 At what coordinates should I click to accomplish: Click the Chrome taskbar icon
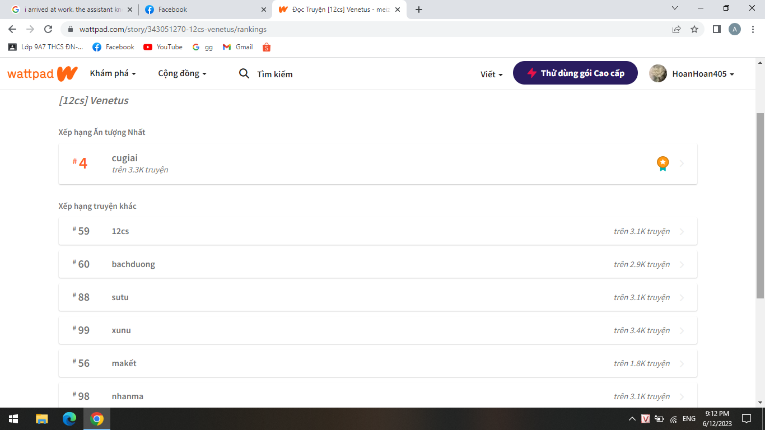pos(97,419)
